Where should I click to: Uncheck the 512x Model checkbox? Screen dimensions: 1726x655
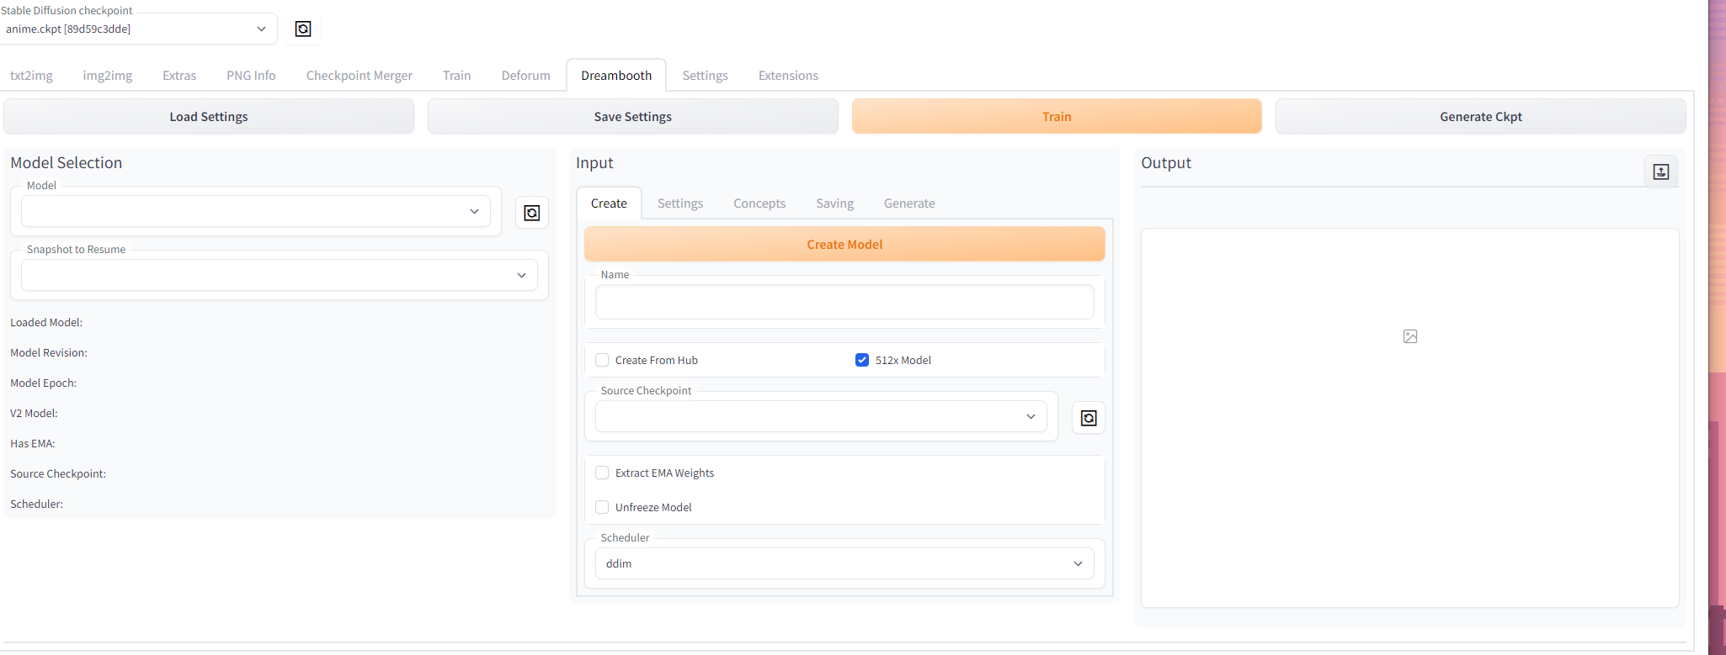(862, 360)
